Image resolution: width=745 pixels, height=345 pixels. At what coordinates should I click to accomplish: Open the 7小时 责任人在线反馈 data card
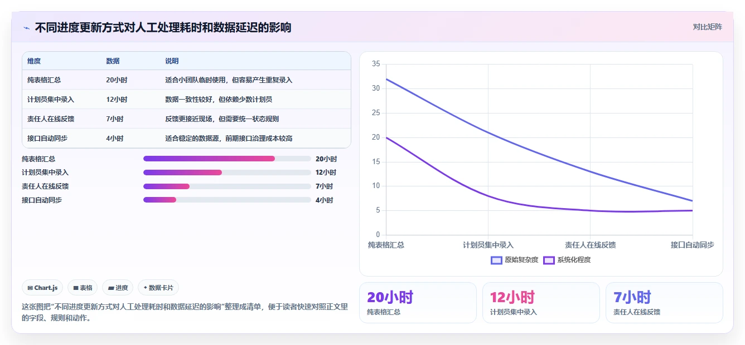coord(664,303)
